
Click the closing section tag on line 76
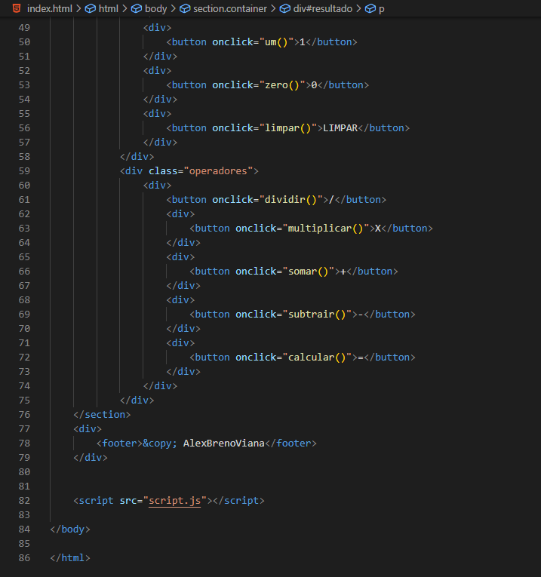(102, 414)
